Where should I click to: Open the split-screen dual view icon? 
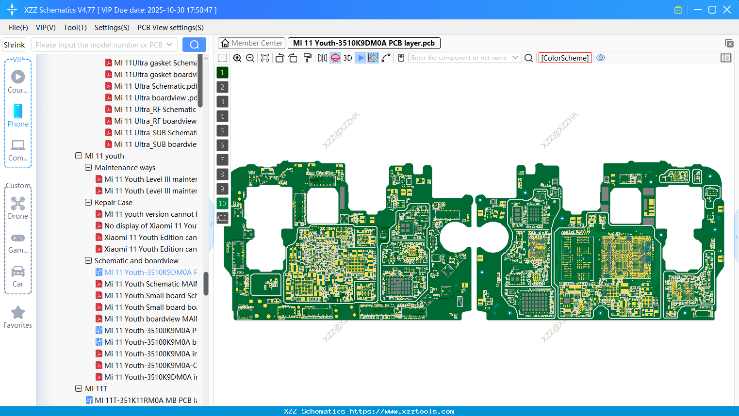[x=222, y=58]
